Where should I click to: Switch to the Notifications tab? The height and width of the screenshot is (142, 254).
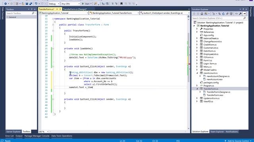pos(232,131)
